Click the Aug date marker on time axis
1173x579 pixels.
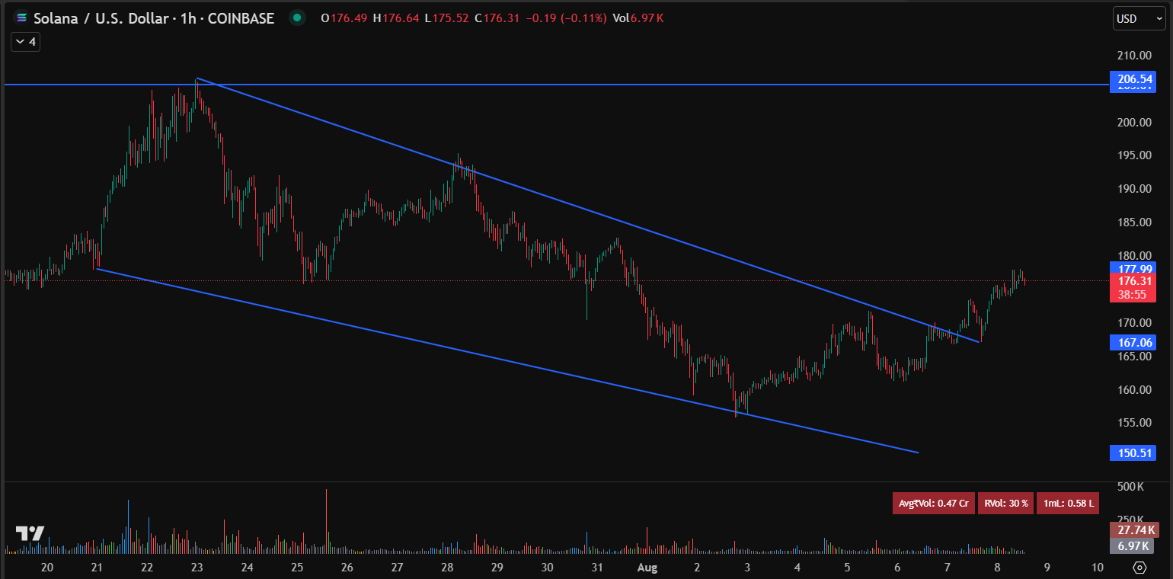point(647,567)
